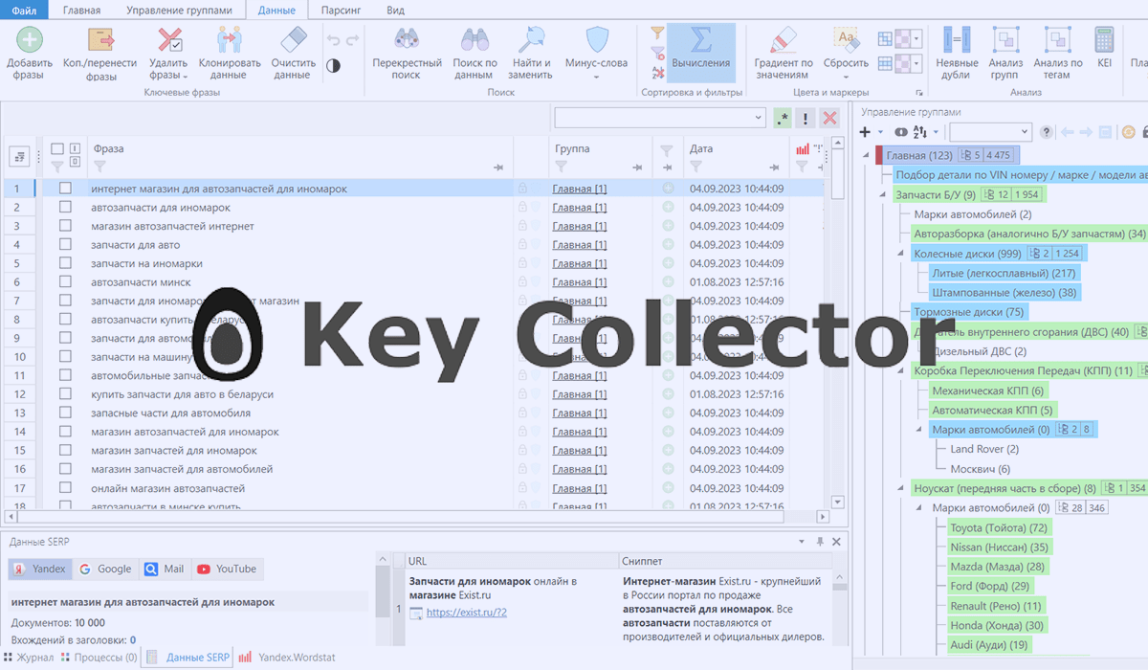Open the Найти и заменить tool

535,53
